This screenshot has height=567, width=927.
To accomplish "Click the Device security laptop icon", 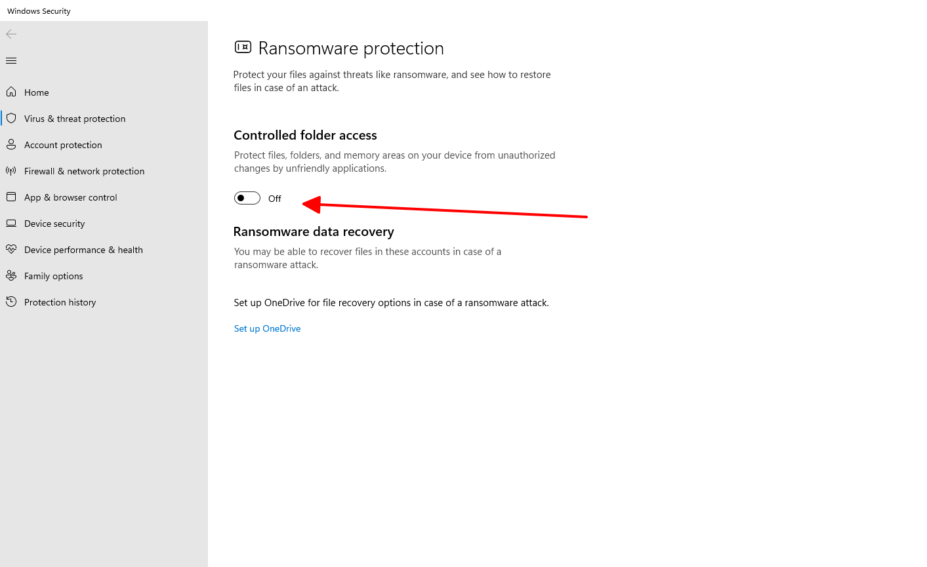I will coord(11,224).
